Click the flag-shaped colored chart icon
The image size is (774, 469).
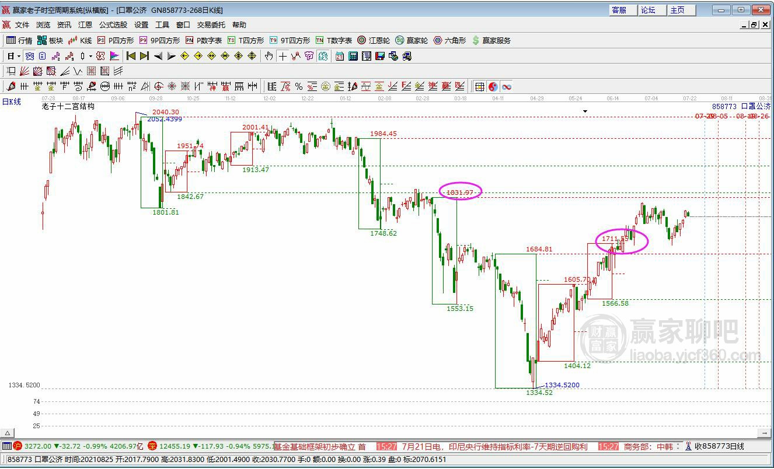coord(114,56)
